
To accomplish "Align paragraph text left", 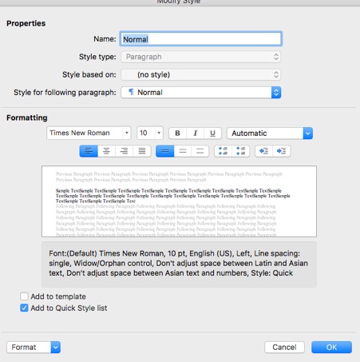I will pyautogui.click(x=89, y=151).
